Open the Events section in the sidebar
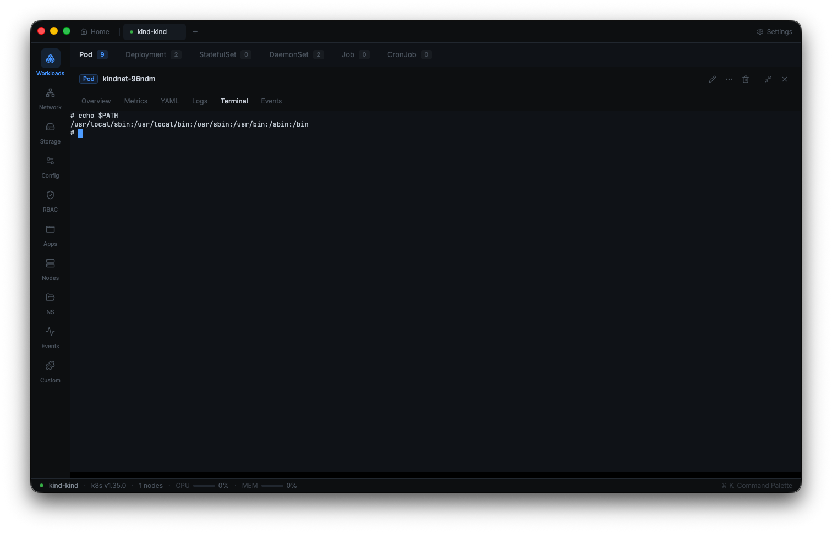 [50, 338]
